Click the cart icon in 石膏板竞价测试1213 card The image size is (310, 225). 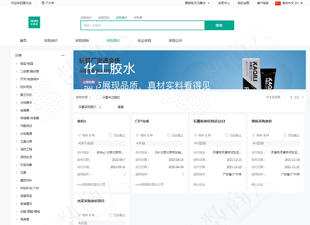click(x=195, y=135)
